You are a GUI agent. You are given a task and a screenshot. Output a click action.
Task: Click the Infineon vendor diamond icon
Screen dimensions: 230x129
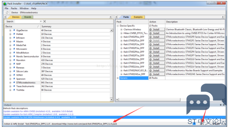coord(14,37)
